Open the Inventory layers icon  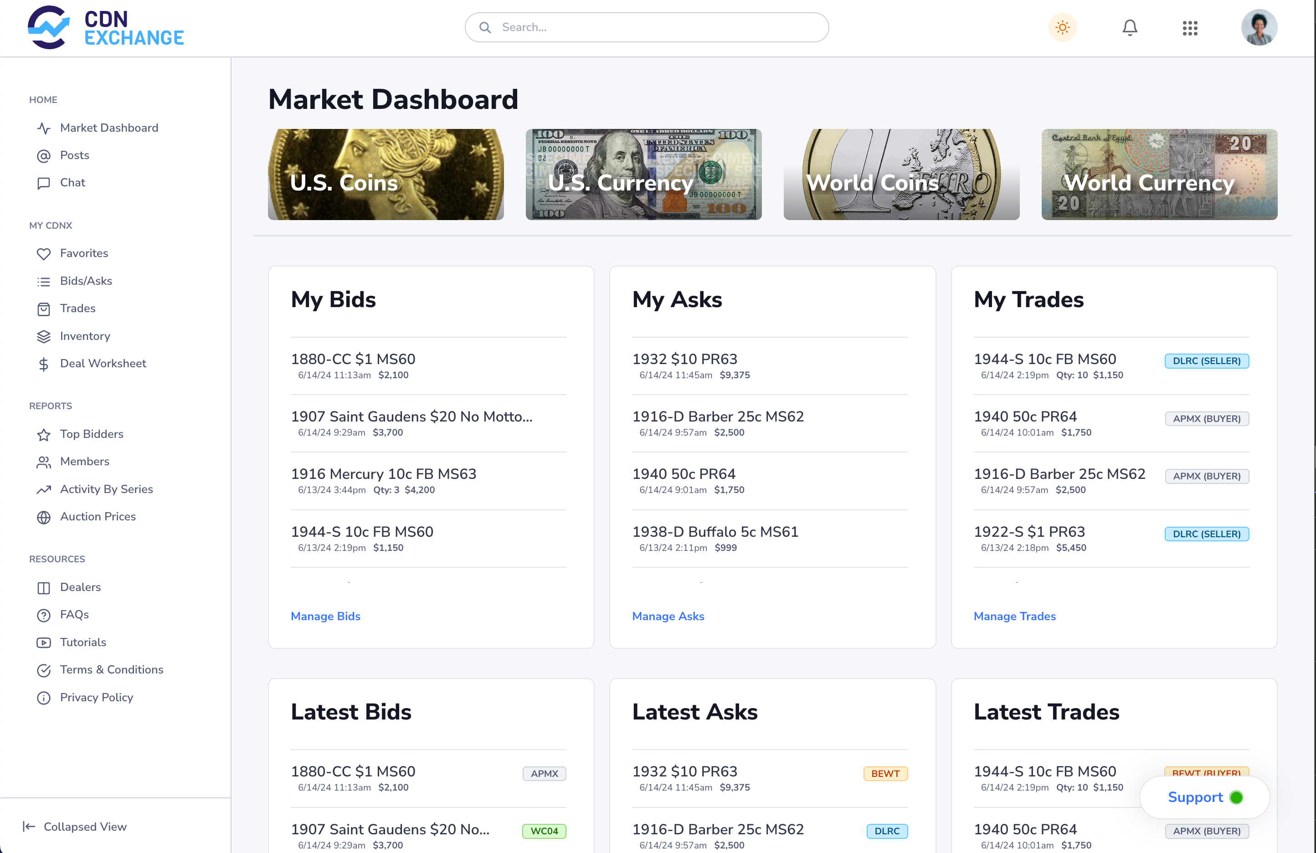(x=44, y=336)
